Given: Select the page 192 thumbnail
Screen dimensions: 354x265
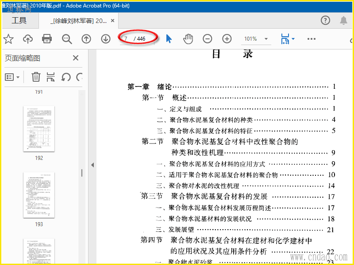Looking at the screenshot, I should [39, 129].
